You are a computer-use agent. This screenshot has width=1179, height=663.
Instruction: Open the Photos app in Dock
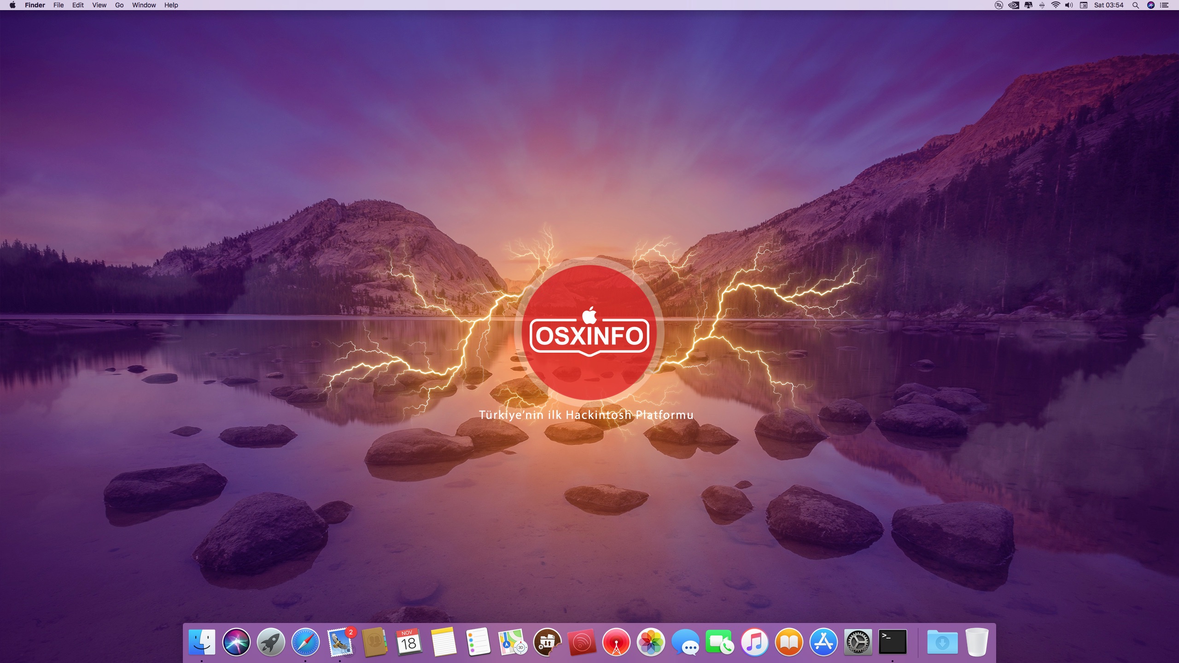pos(651,642)
